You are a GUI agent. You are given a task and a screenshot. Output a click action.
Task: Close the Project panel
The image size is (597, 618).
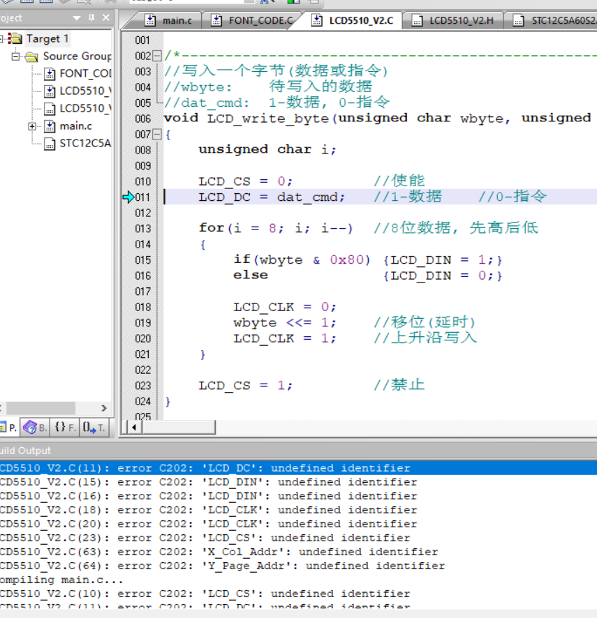tap(105, 17)
